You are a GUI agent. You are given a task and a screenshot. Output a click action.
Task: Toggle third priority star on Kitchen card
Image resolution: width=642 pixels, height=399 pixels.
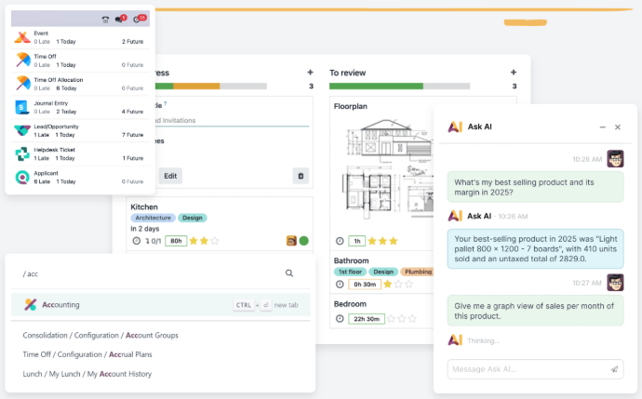point(215,241)
